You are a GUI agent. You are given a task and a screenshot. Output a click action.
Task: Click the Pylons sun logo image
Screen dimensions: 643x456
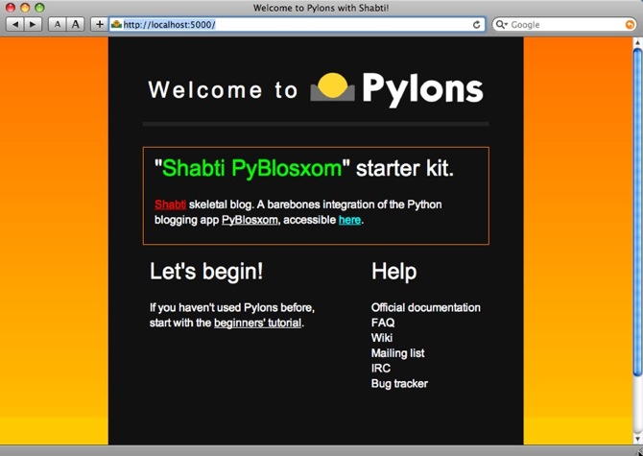[x=332, y=87]
